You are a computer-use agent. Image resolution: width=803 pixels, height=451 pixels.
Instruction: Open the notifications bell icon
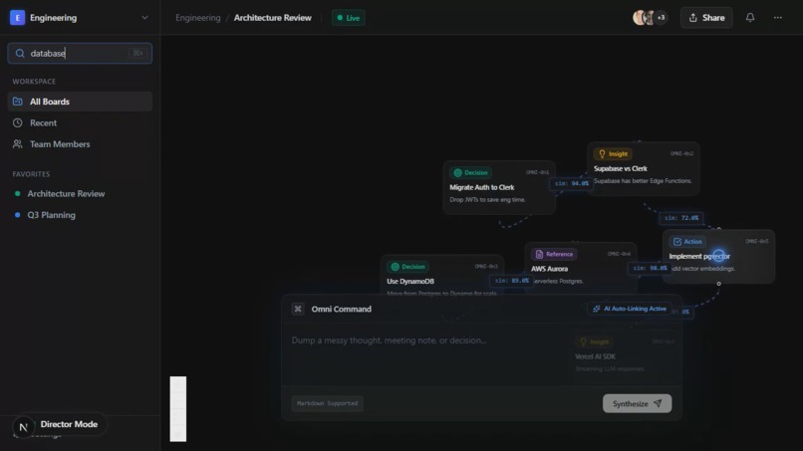coord(750,17)
